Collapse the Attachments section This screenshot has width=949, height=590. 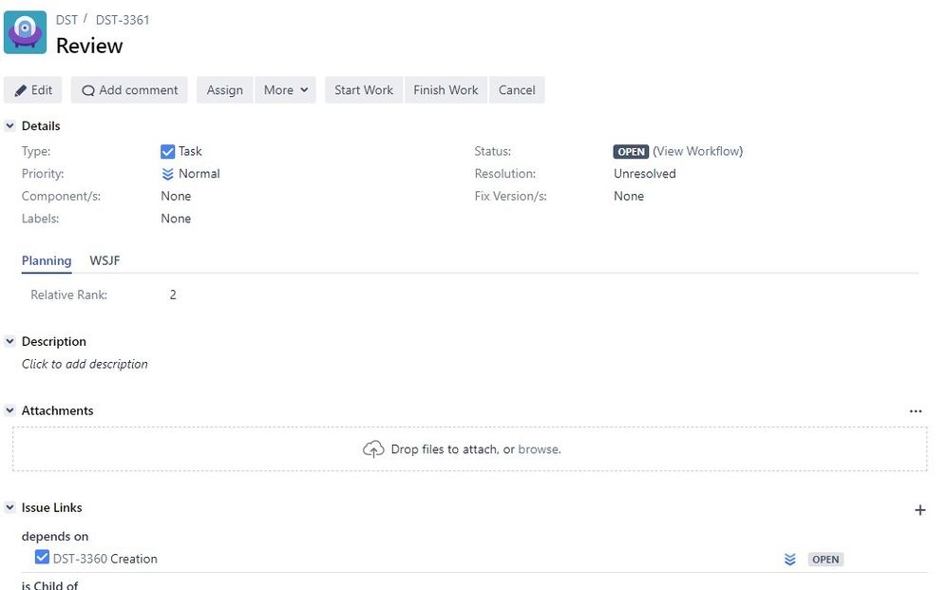[9, 410]
